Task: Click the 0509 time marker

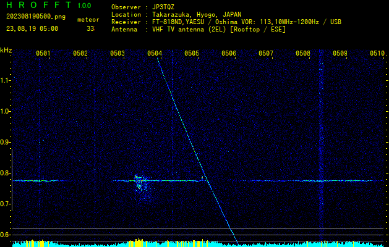Action: pyautogui.click(x=340, y=54)
